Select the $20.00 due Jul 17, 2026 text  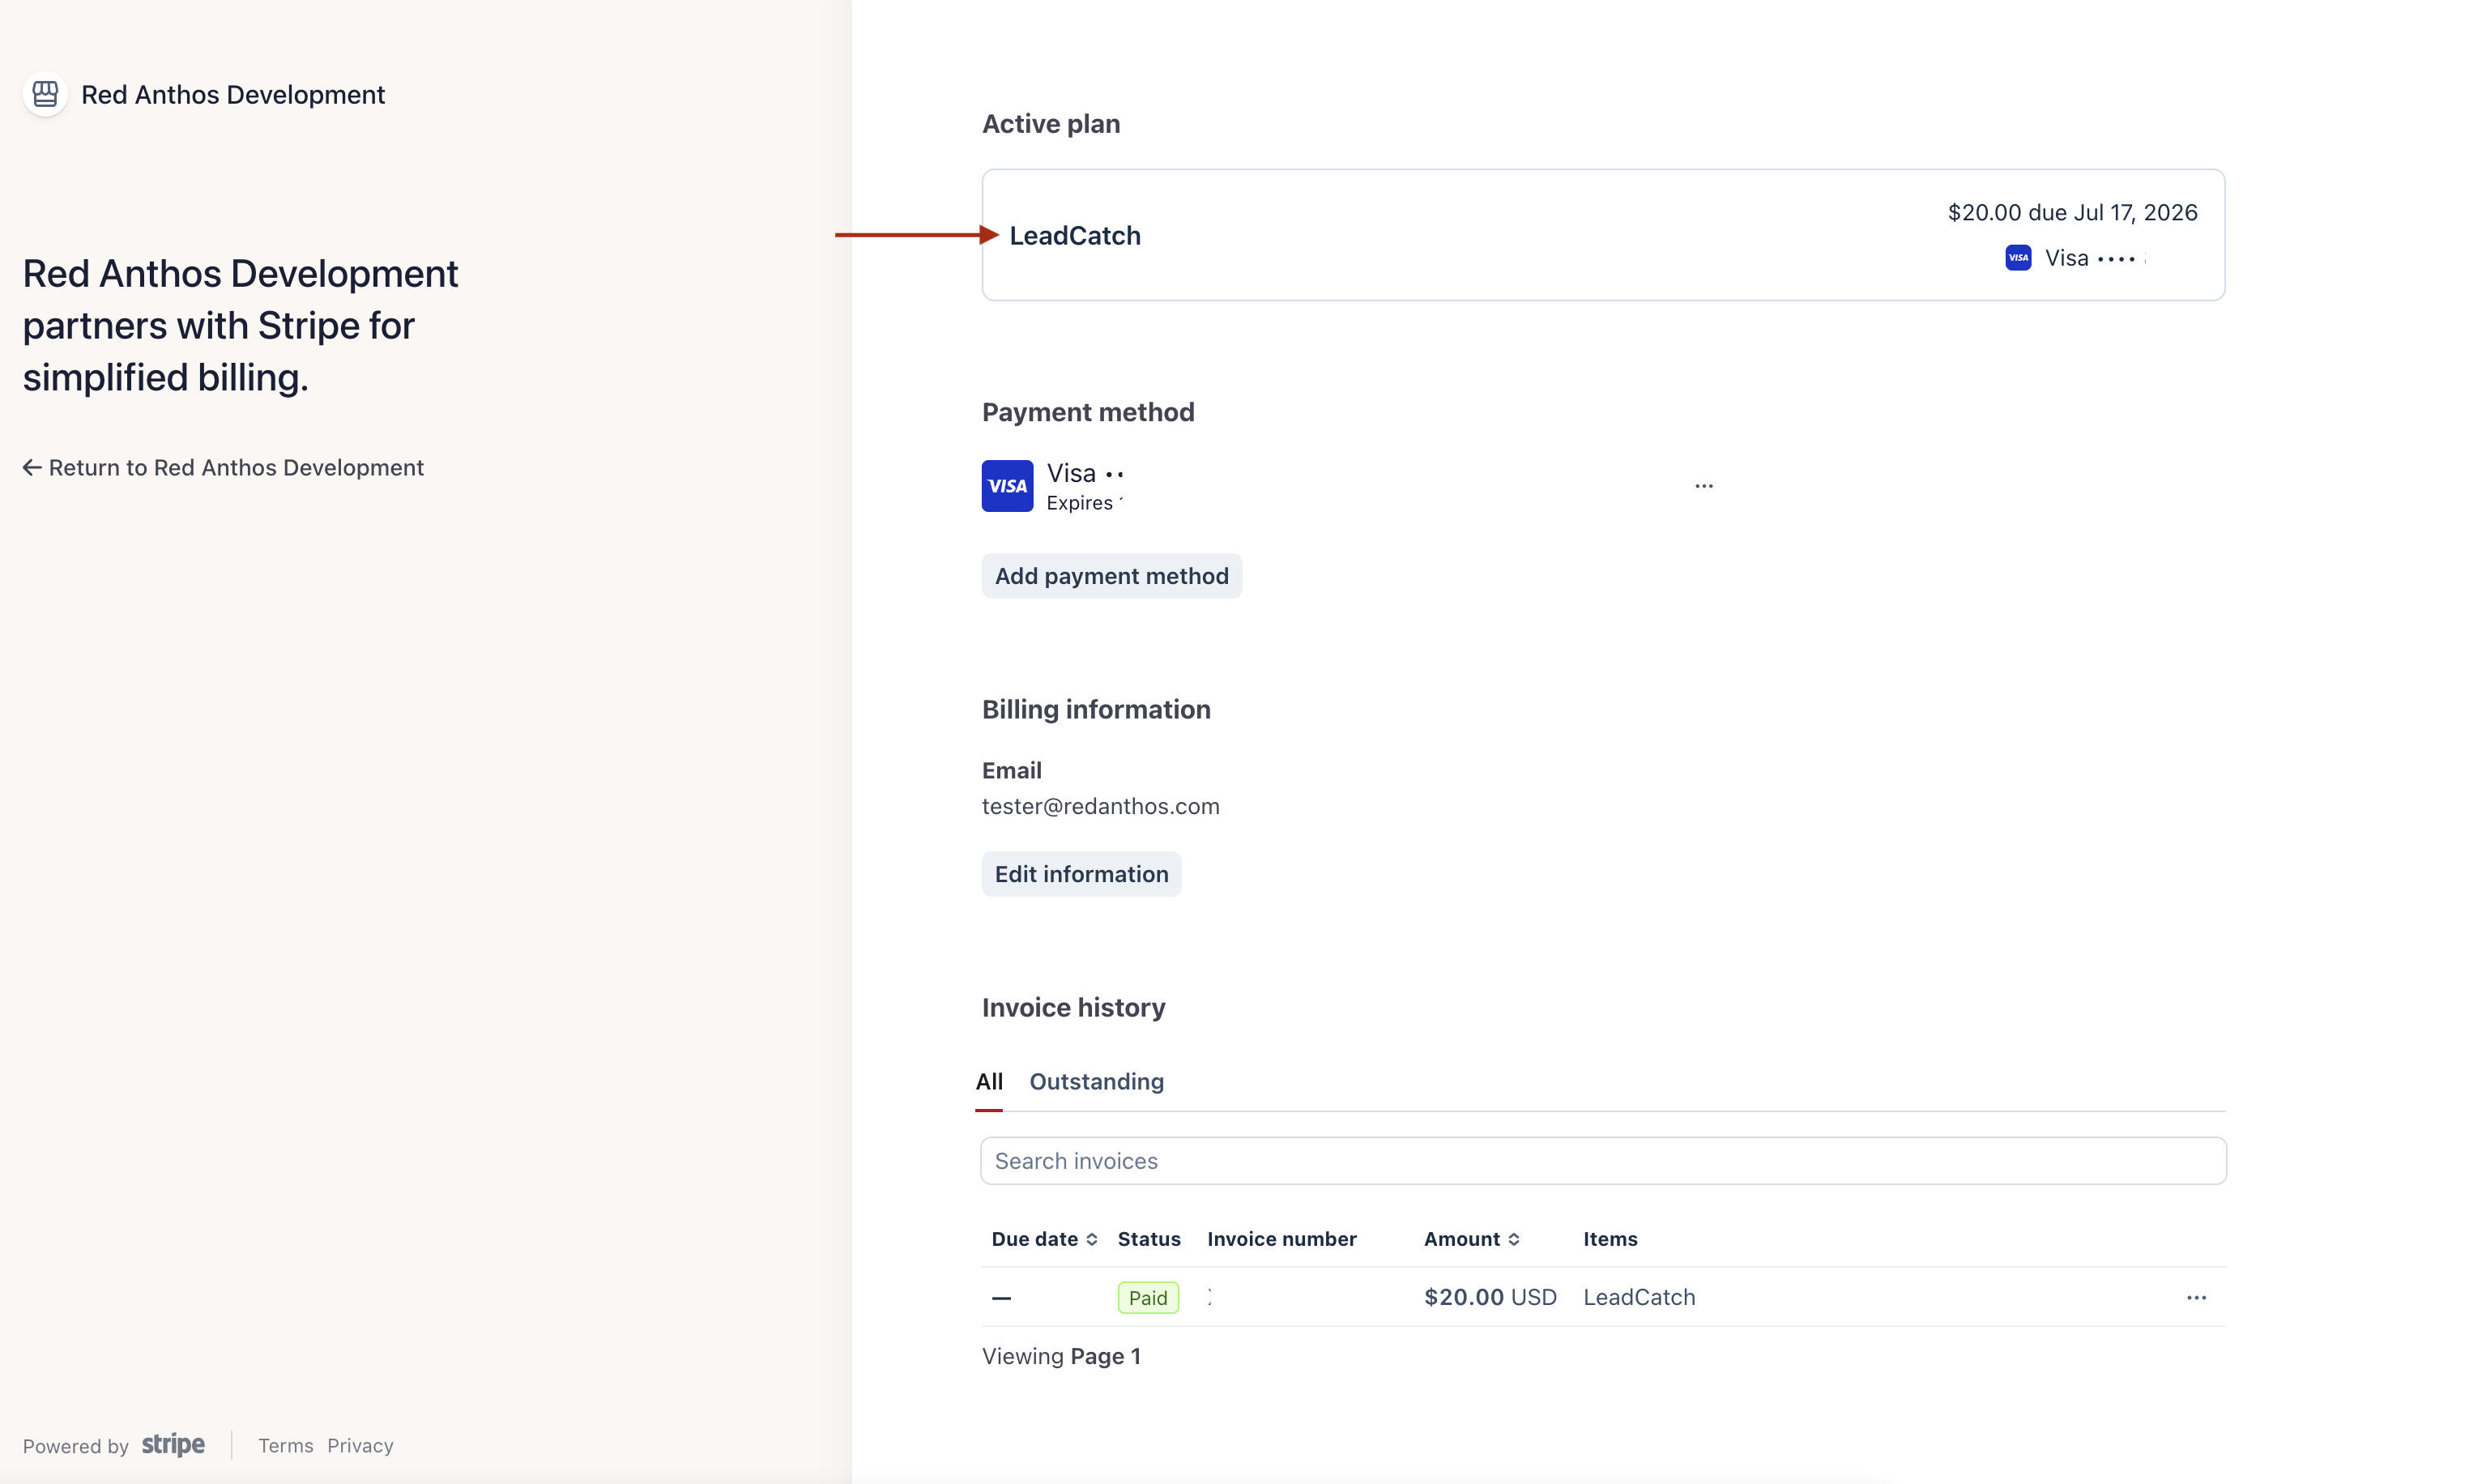point(2071,212)
